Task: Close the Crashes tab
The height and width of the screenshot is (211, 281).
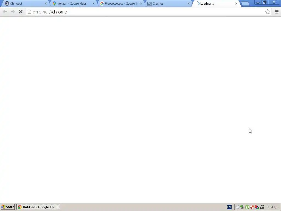Action: click(x=189, y=4)
